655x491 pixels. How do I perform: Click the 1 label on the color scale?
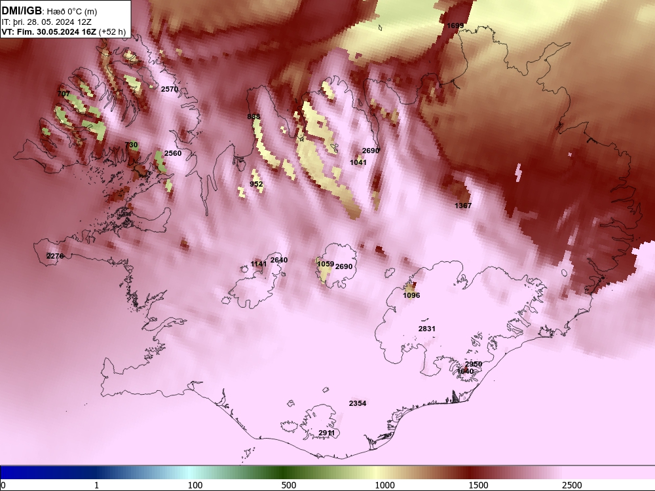(x=96, y=485)
